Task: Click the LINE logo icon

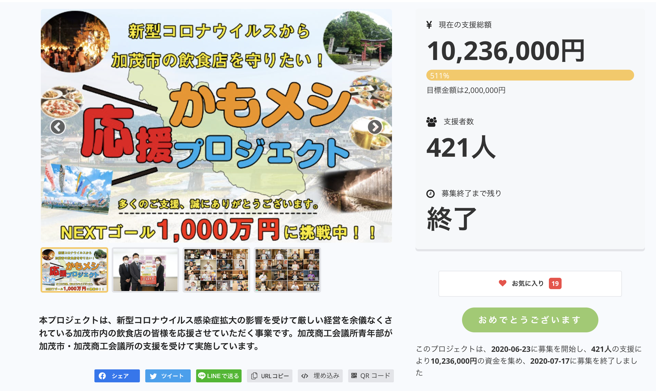Action: [202, 376]
